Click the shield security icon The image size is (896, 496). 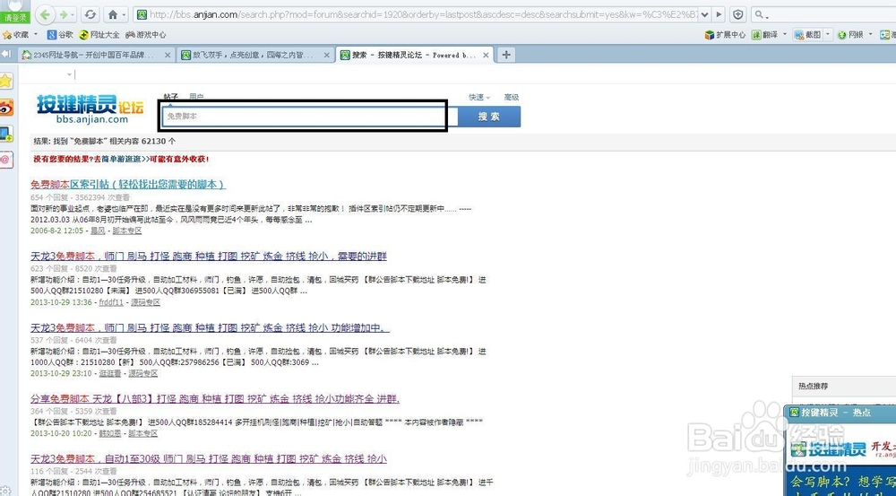tap(737, 14)
